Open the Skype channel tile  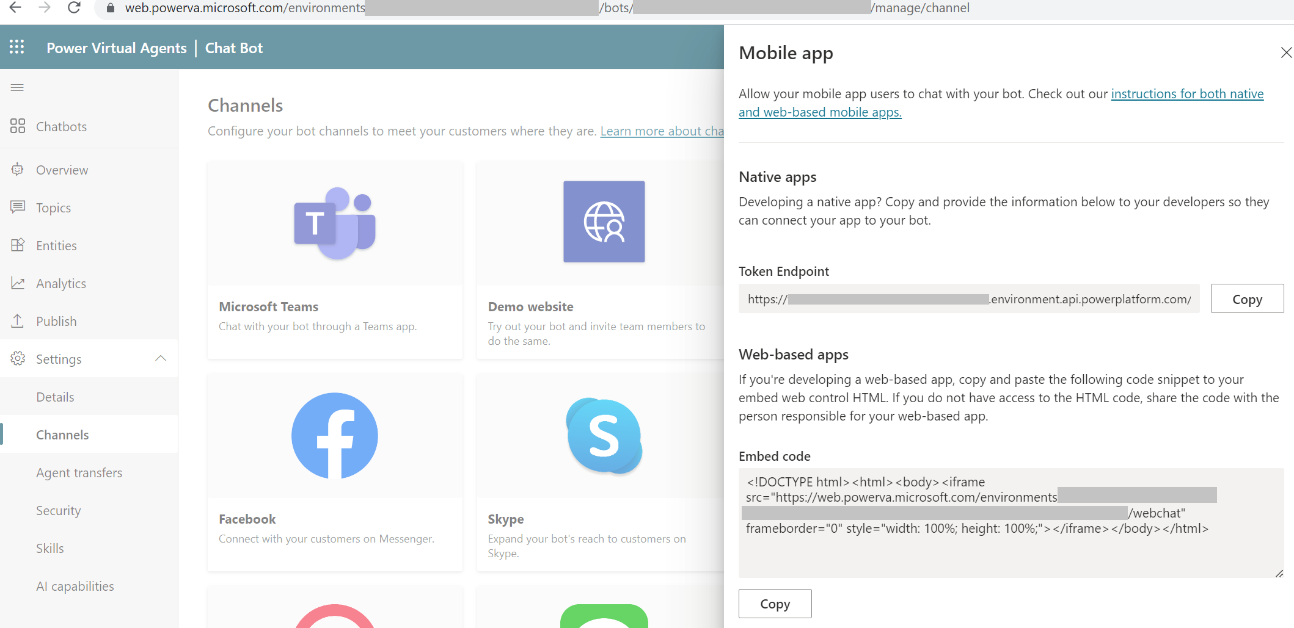click(x=604, y=473)
